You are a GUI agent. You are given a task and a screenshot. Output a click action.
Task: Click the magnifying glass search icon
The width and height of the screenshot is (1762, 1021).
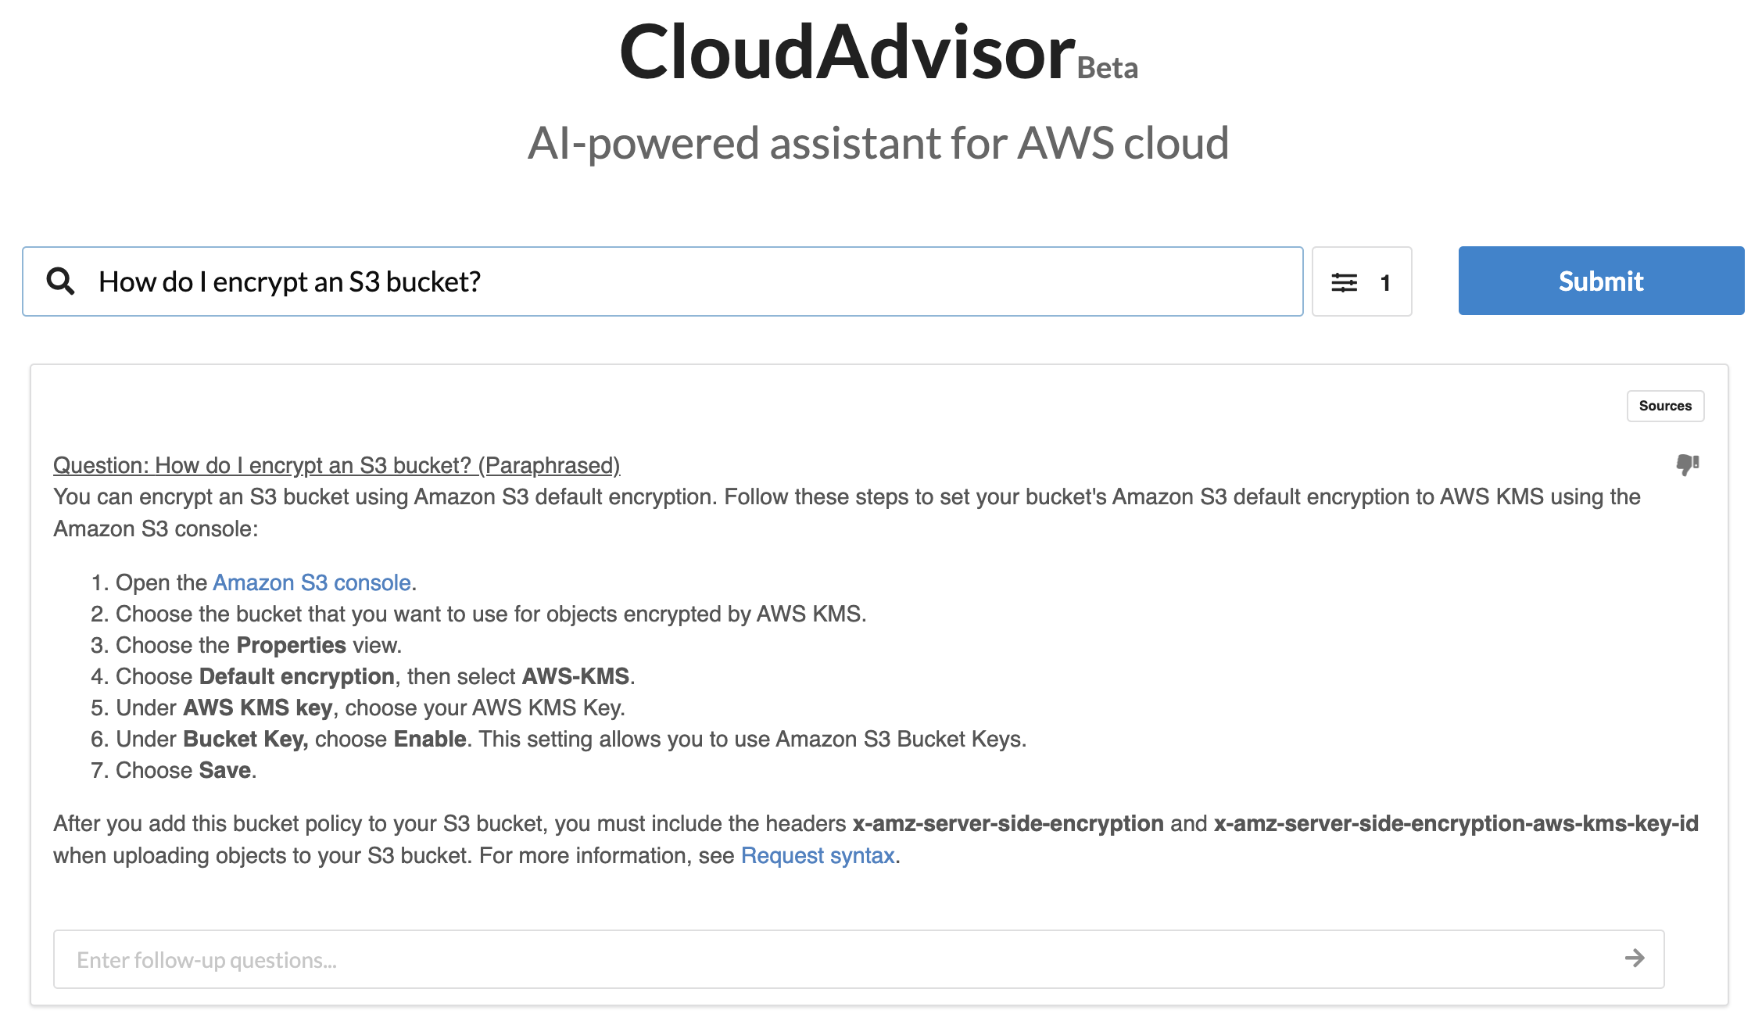[x=60, y=281]
